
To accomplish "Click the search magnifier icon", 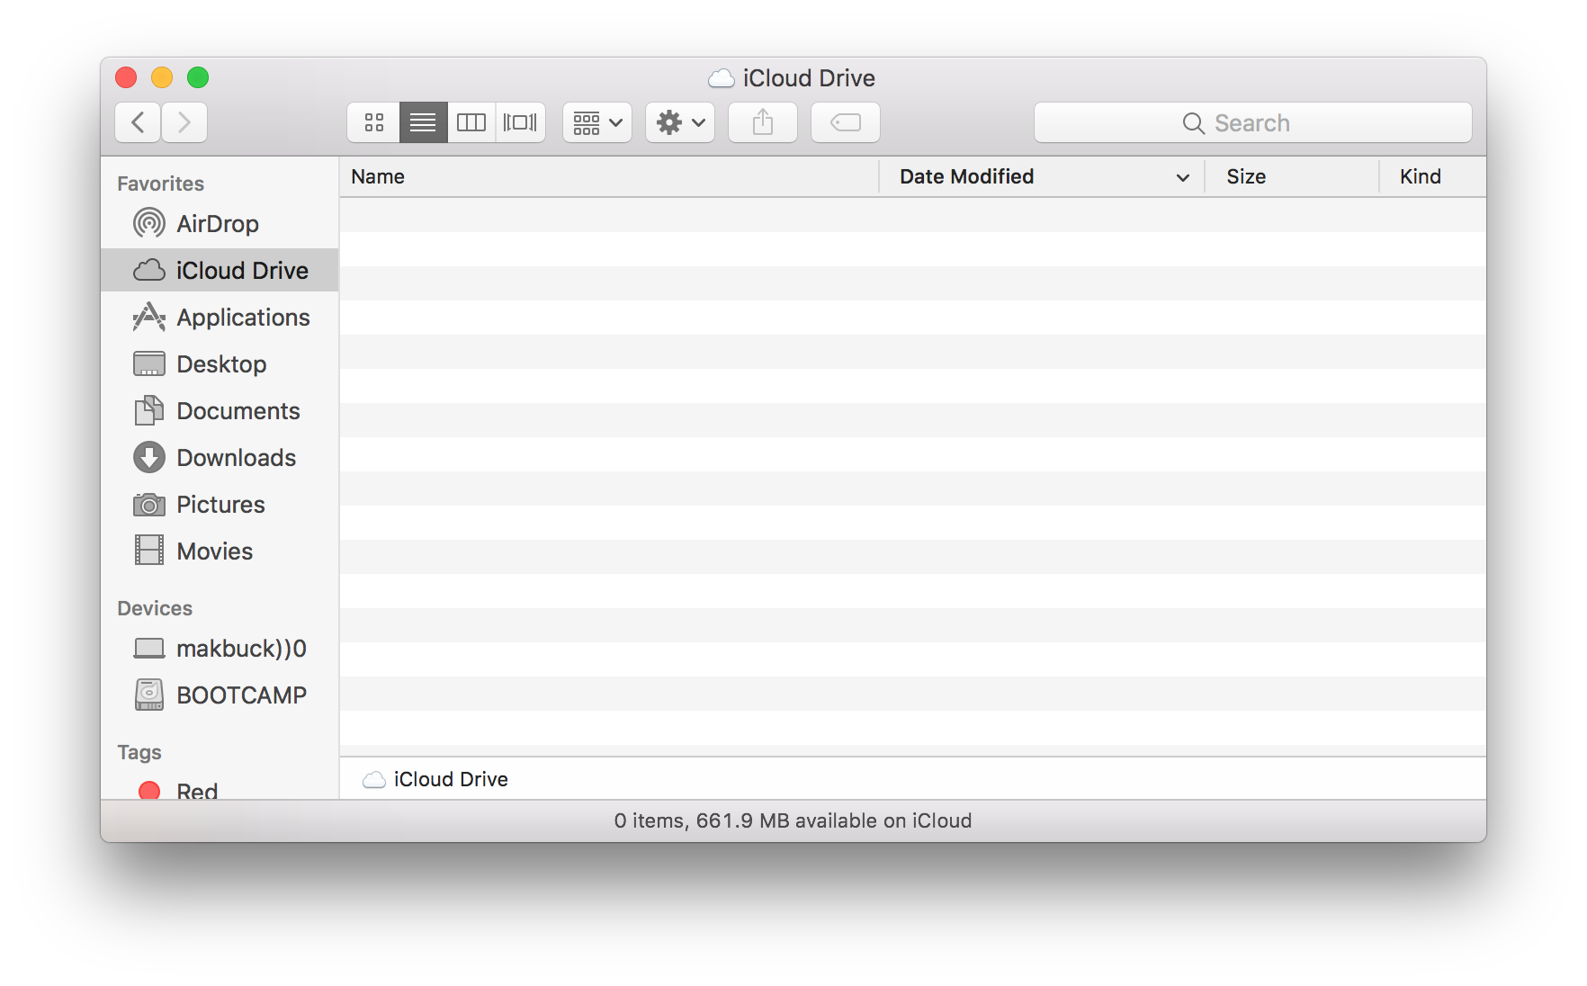I will [1193, 123].
